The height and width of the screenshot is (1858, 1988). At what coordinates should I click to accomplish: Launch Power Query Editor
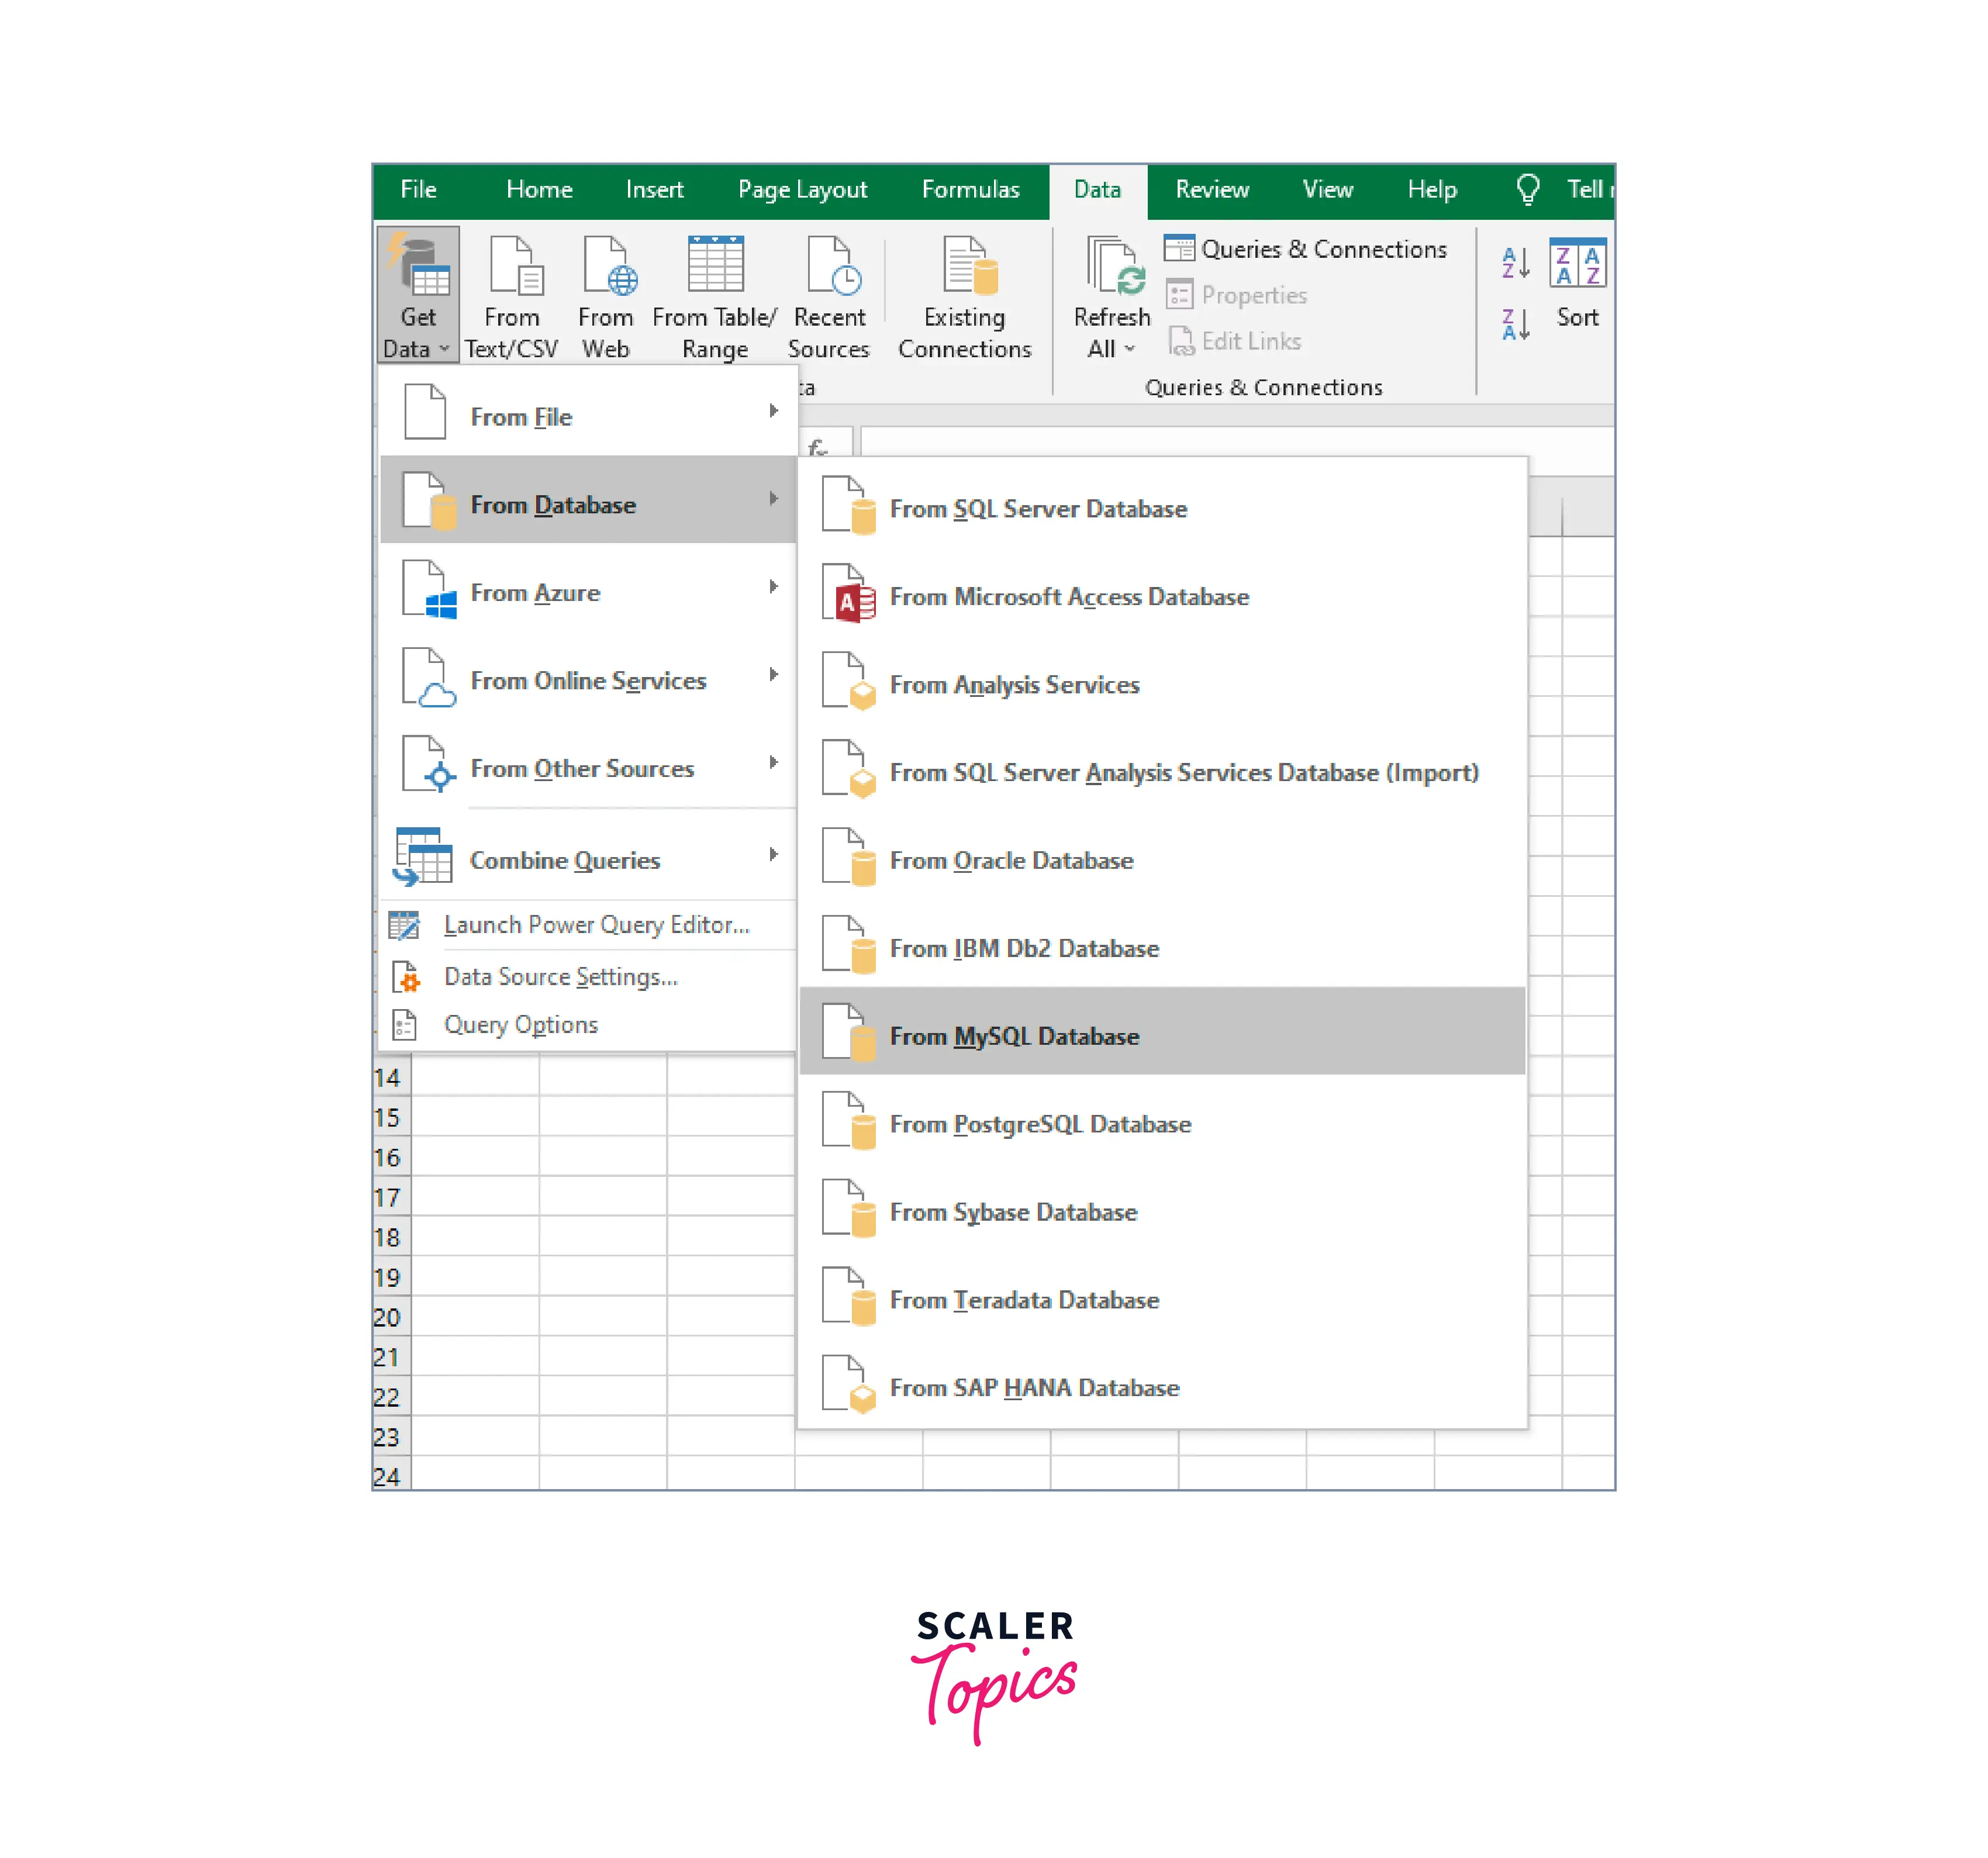point(595,924)
